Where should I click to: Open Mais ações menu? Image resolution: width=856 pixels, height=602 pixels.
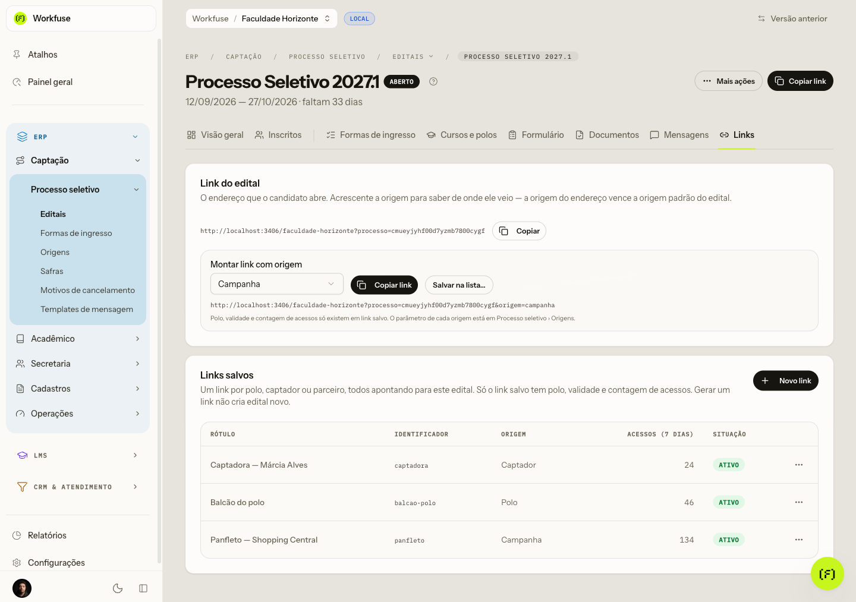(x=728, y=81)
